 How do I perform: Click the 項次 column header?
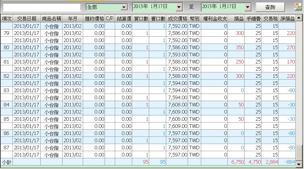tap(7, 18)
